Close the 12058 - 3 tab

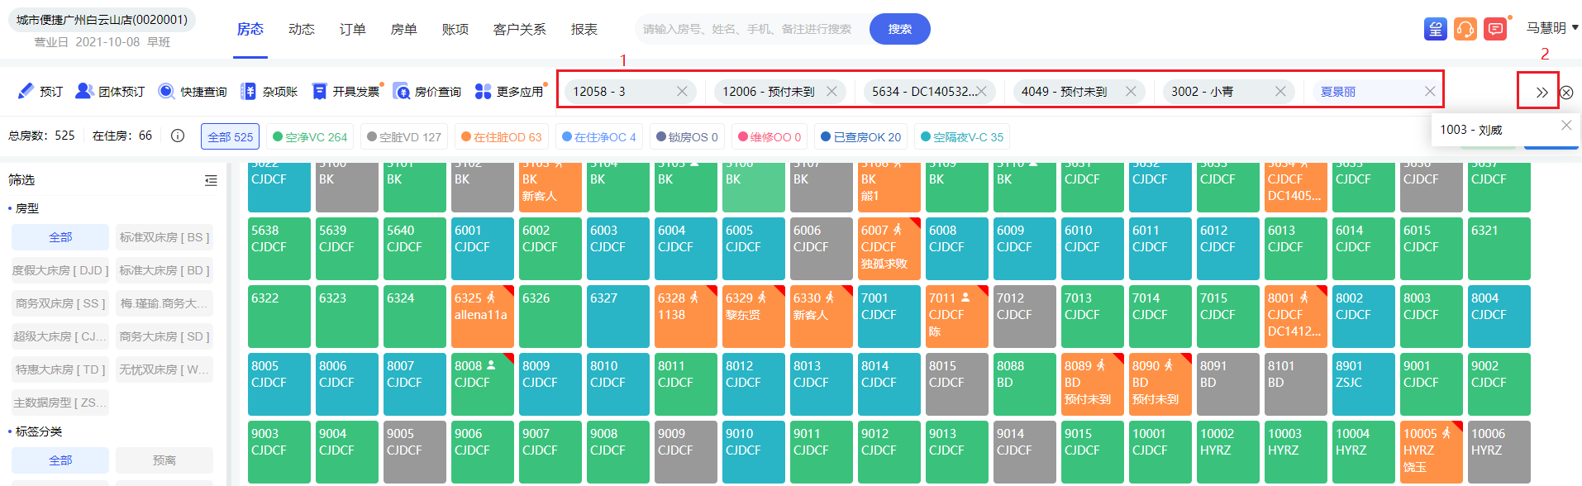[x=682, y=92]
